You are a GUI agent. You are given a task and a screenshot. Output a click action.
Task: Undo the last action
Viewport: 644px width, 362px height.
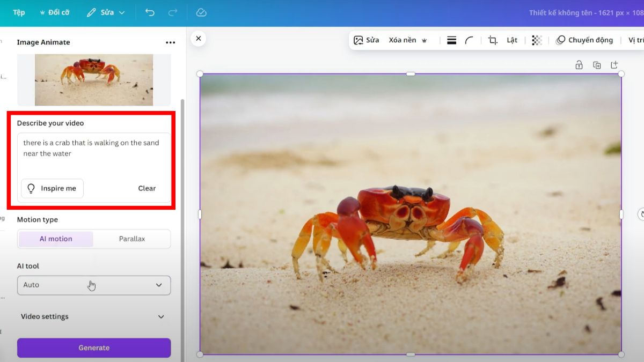[x=149, y=12]
